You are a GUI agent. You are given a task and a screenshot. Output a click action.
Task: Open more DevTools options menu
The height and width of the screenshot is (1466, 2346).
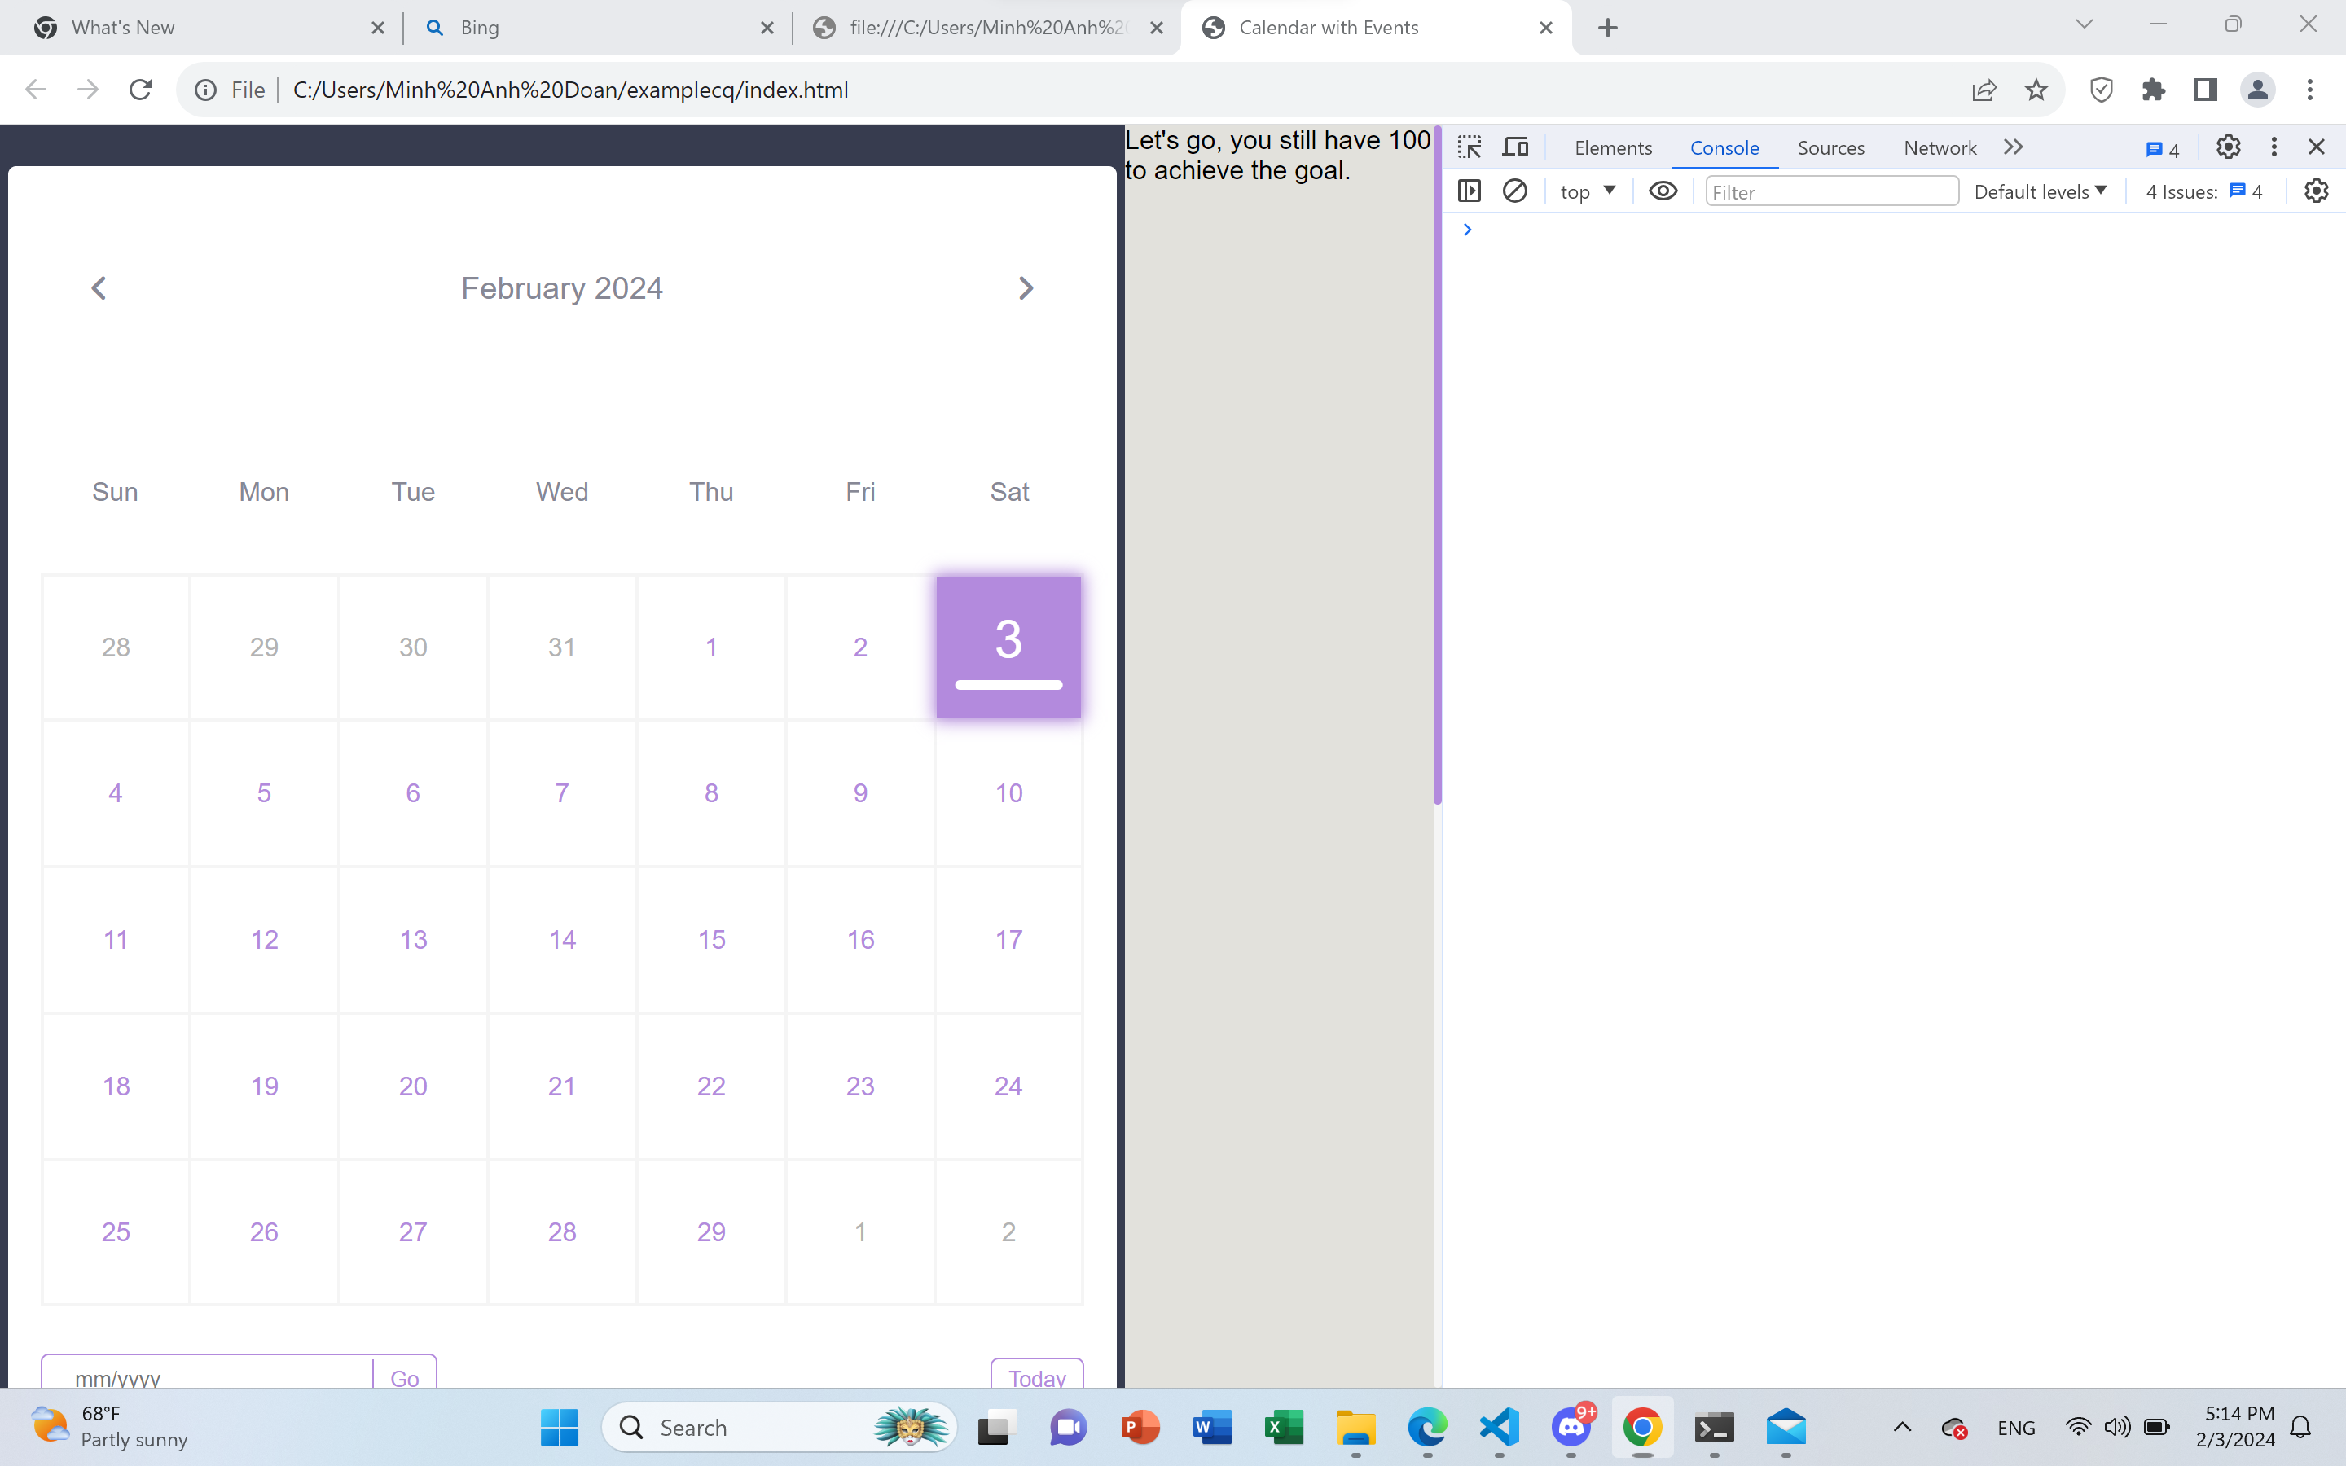point(2274,147)
